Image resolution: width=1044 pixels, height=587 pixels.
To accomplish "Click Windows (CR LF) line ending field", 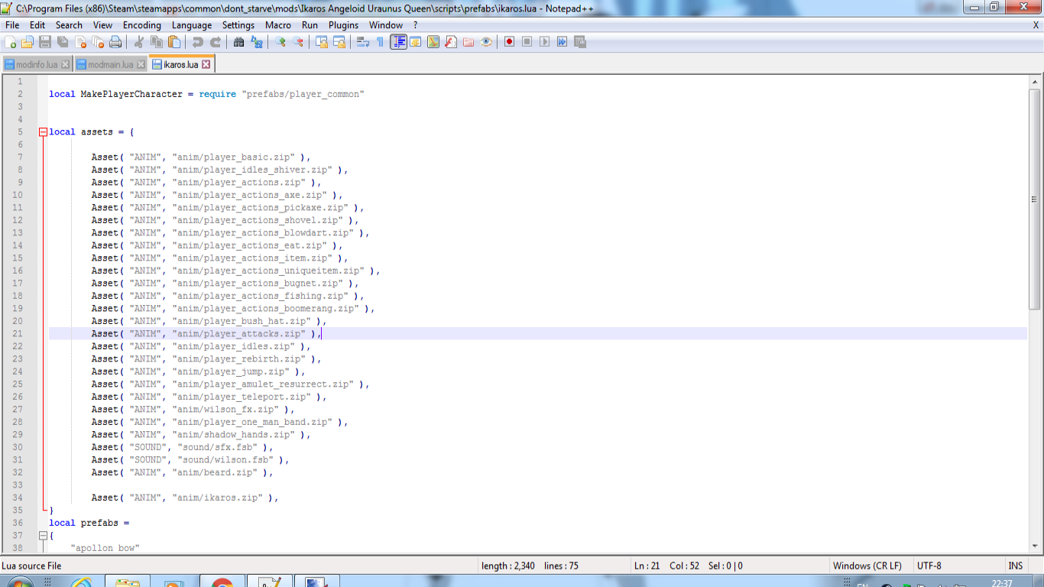I will (x=867, y=566).
